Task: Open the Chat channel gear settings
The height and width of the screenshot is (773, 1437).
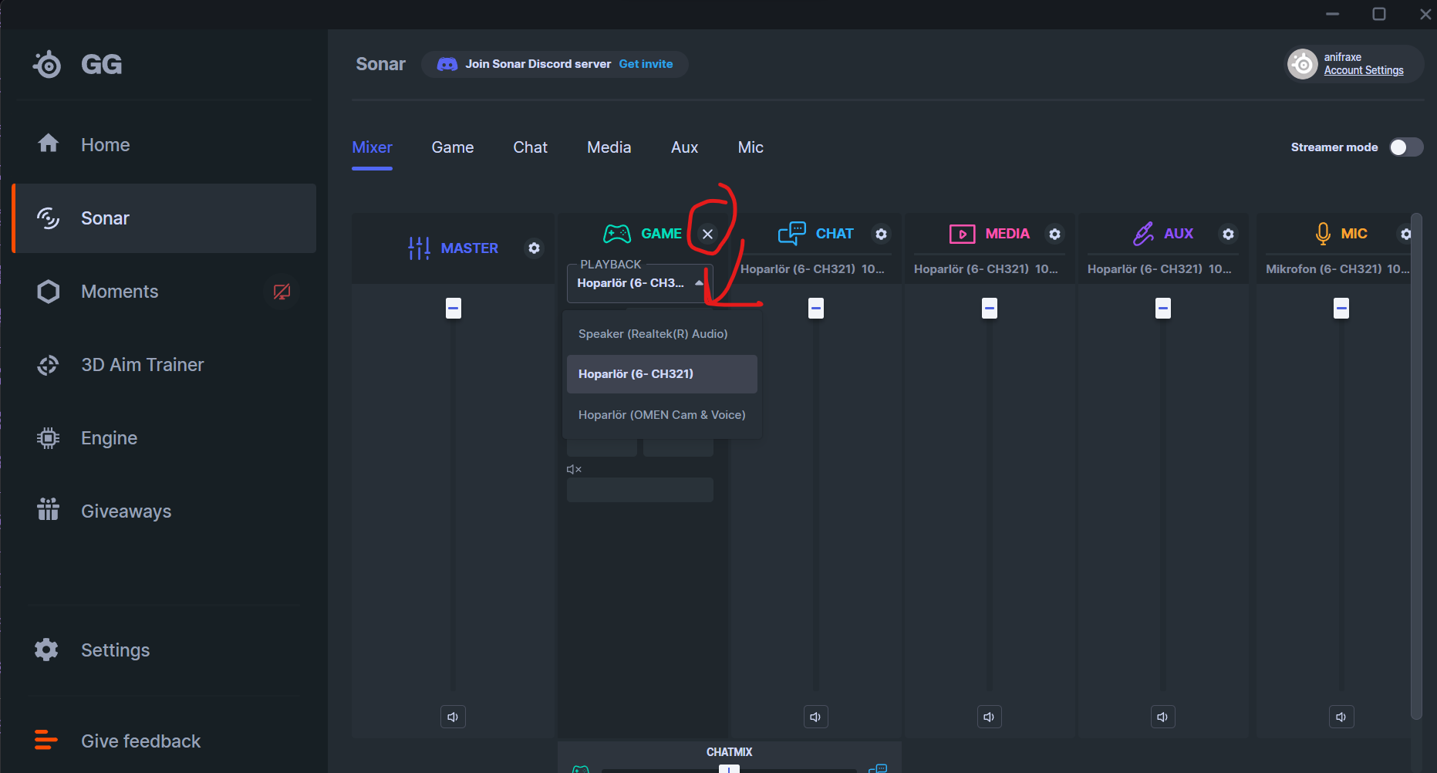Action: click(881, 234)
